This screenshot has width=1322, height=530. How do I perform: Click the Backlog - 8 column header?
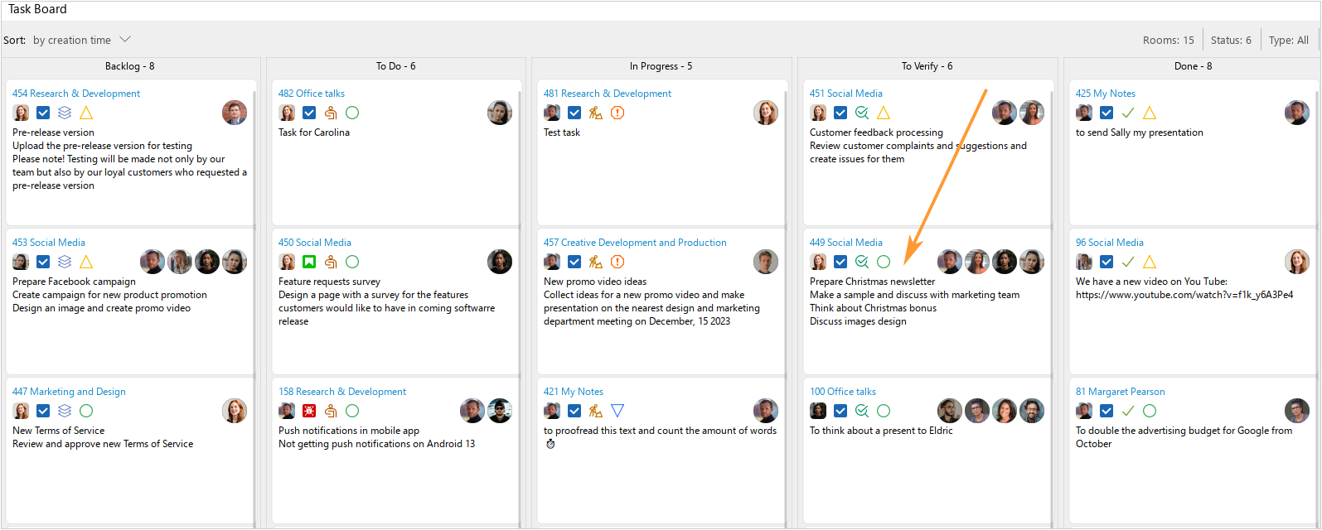pos(129,66)
